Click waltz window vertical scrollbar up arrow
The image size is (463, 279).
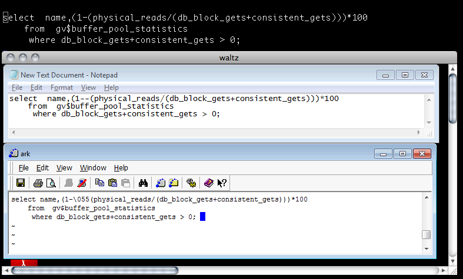pyautogui.click(x=452, y=69)
